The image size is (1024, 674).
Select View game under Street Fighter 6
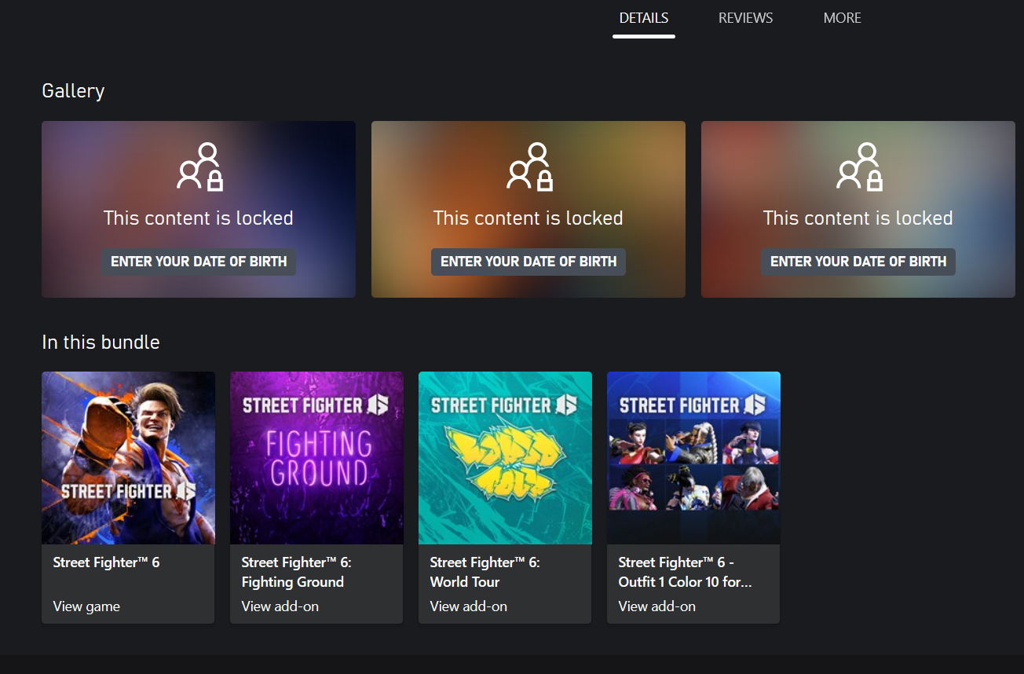tap(86, 606)
